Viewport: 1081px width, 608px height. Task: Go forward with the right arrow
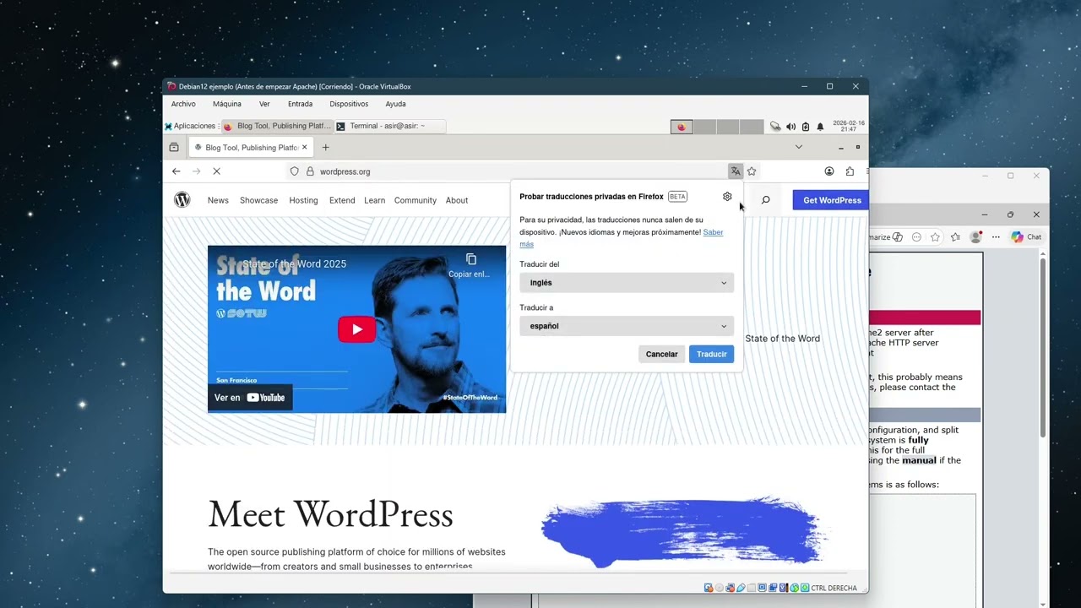coord(196,171)
